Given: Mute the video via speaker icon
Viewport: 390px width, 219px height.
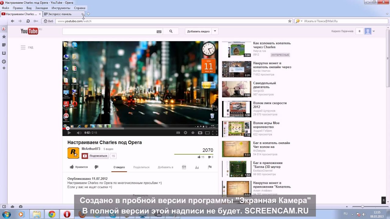Looking at the screenshot, I should pos(79,133).
